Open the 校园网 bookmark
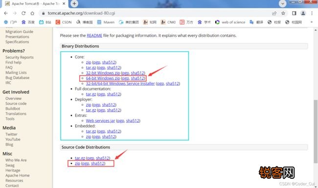This screenshot has height=188, width=318. (x=294, y=22)
